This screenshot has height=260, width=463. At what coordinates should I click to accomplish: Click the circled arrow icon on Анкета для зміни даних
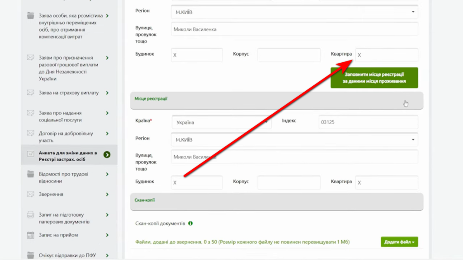coord(107,154)
